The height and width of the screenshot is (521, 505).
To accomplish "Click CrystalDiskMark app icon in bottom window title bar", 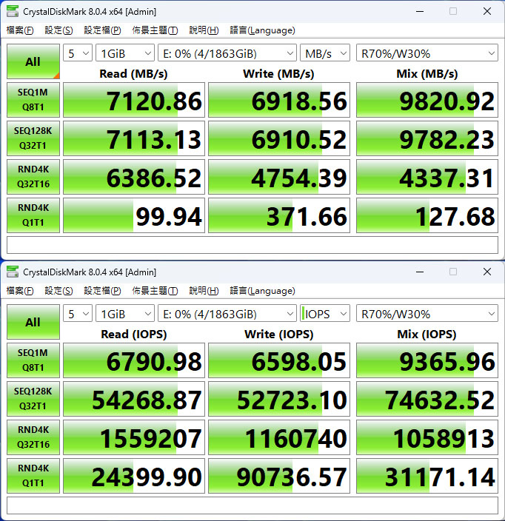I will 13,272.
